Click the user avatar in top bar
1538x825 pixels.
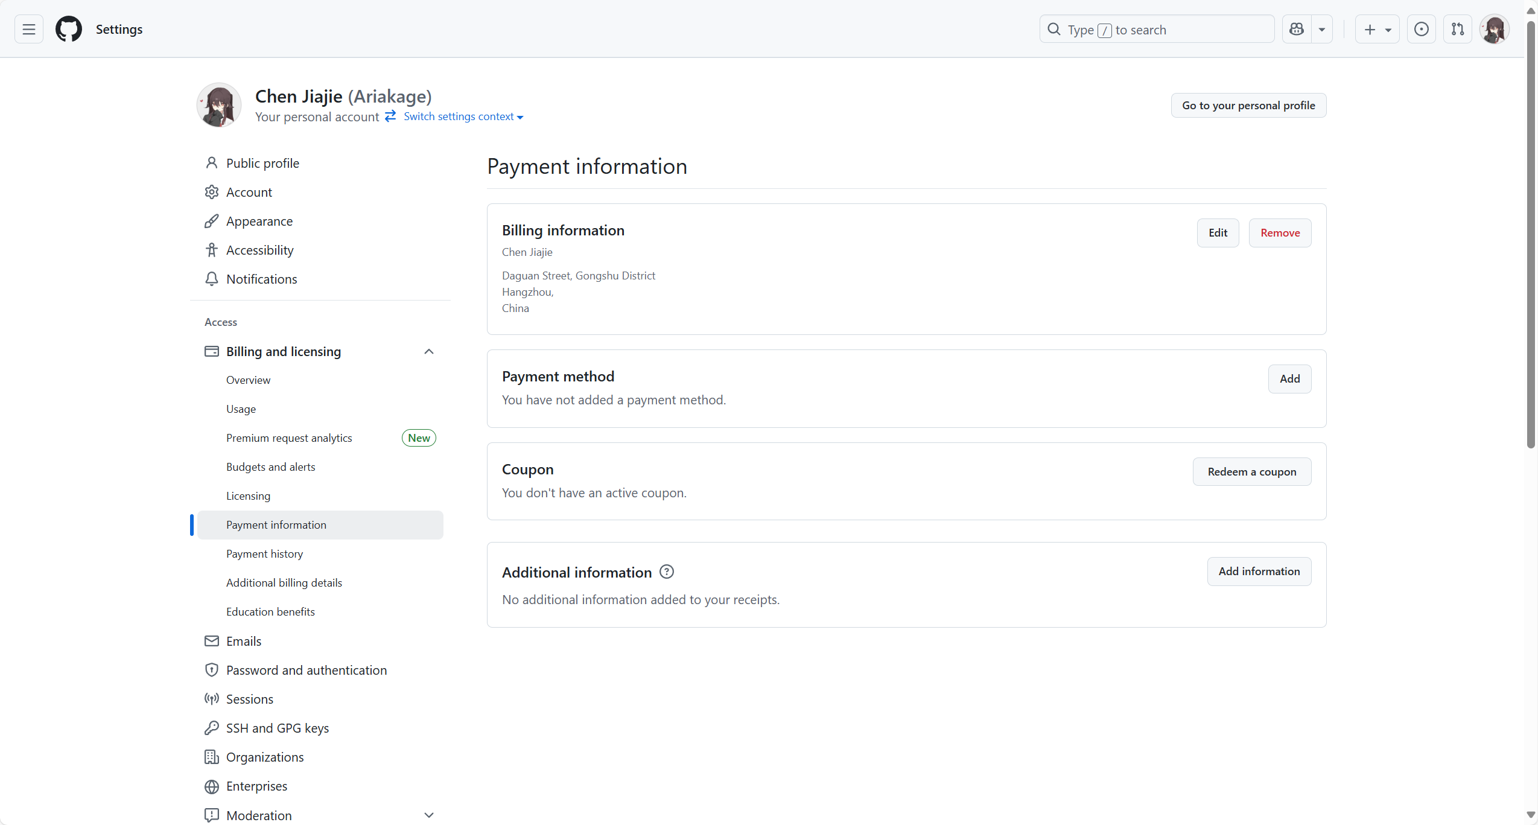(1494, 29)
